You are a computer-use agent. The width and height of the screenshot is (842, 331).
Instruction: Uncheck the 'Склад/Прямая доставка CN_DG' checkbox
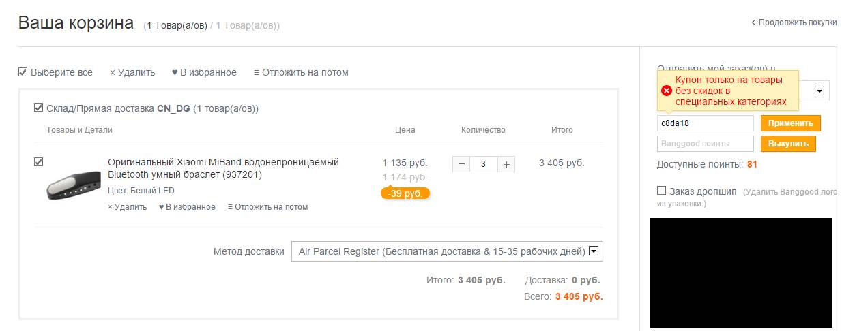(38, 108)
